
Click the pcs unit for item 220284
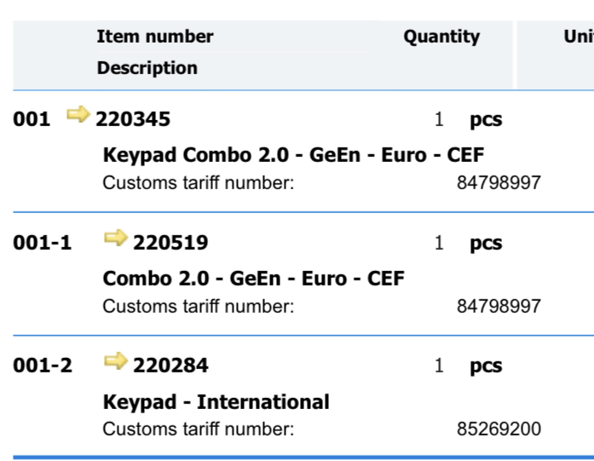click(x=486, y=366)
